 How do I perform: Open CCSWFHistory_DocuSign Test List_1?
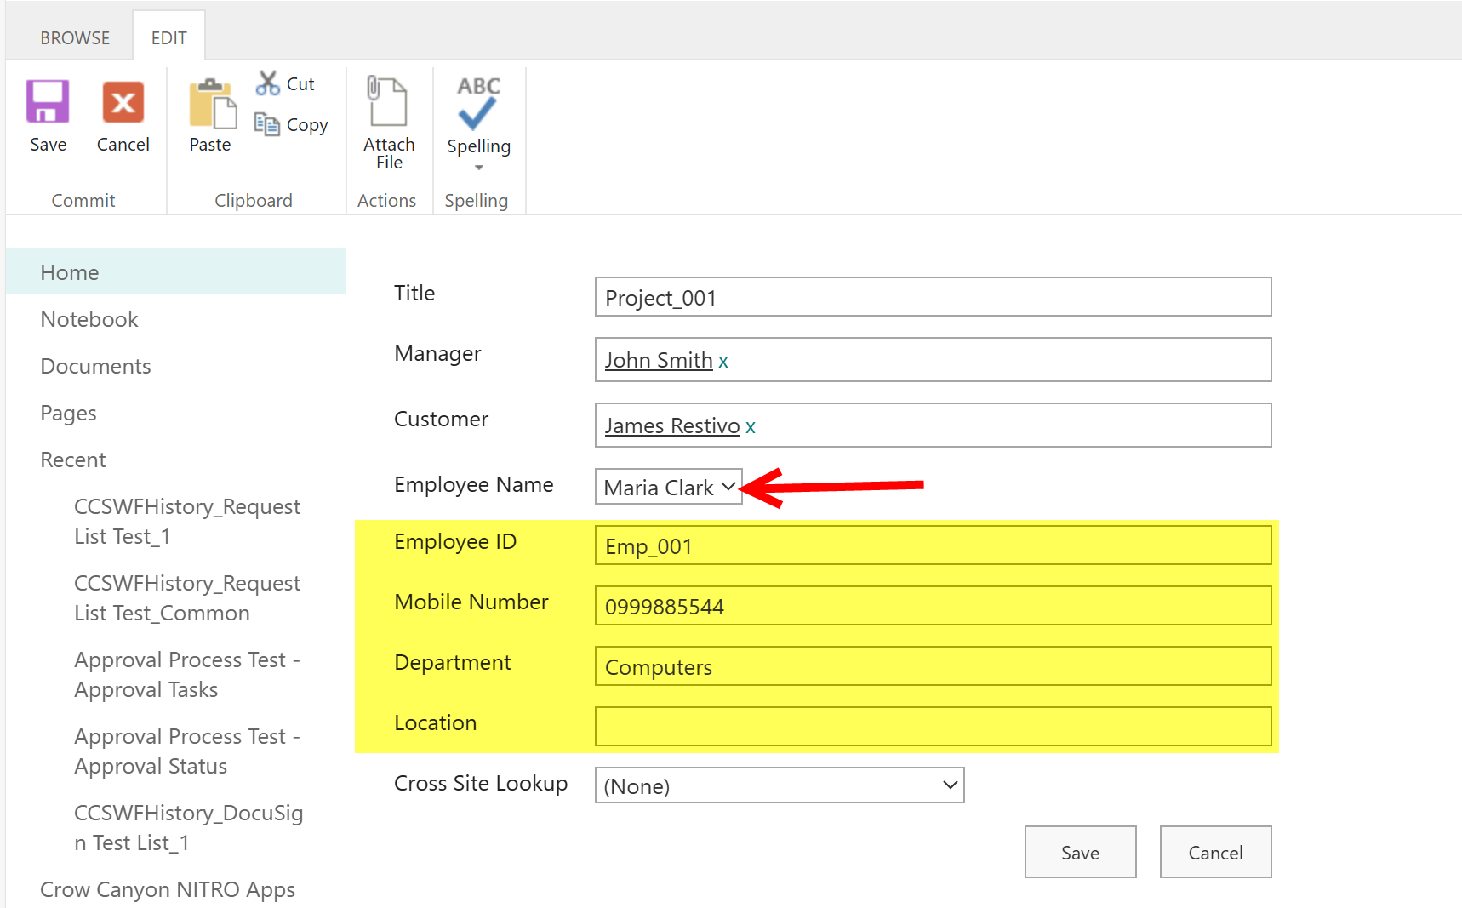click(x=189, y=828)
